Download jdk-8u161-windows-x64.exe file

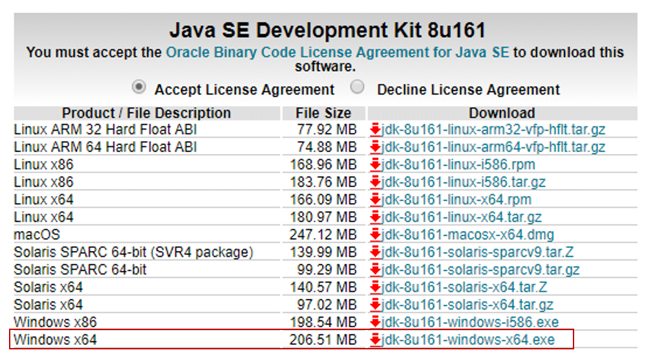point(468,340)
